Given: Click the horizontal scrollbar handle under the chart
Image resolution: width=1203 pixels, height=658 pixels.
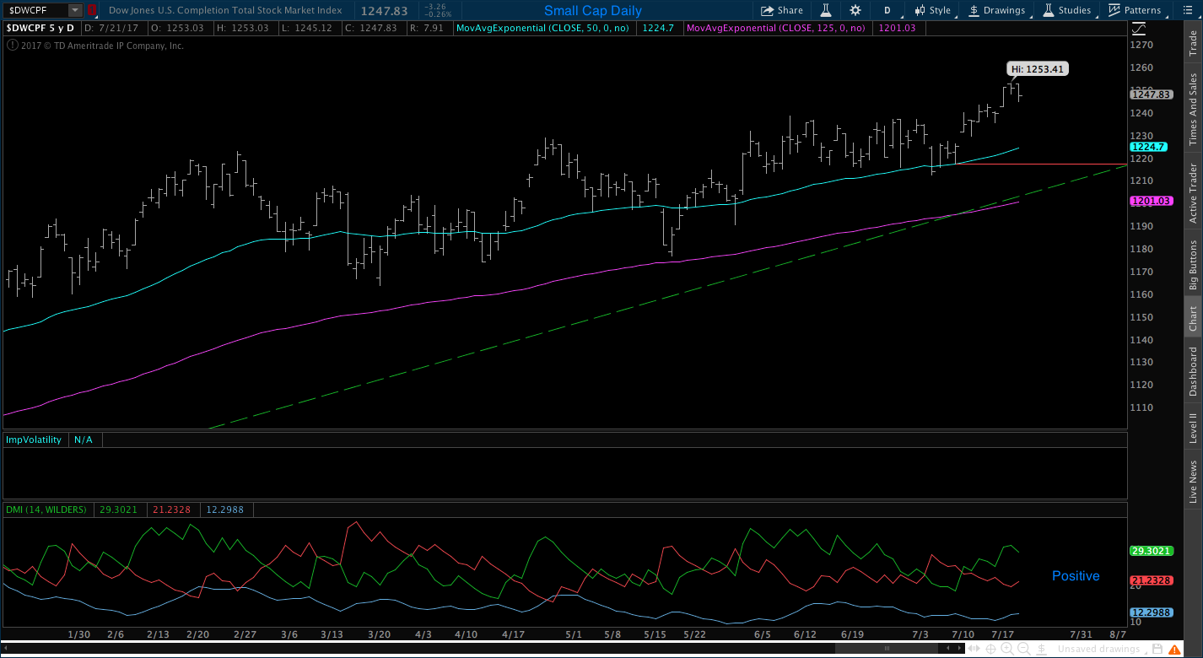Looking at the screenshot, I should coord(887,648).
